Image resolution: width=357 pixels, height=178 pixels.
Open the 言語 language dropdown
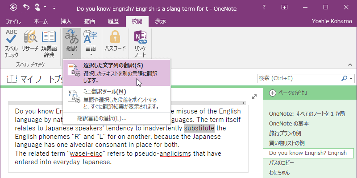(91, 43)
